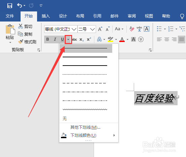
Task: Click the multilevel list icon
Action: (182, 29)
